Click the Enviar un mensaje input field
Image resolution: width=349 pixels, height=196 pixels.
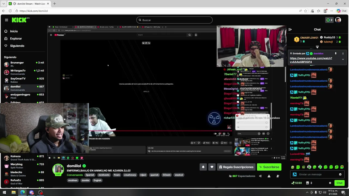coord(318,174)
